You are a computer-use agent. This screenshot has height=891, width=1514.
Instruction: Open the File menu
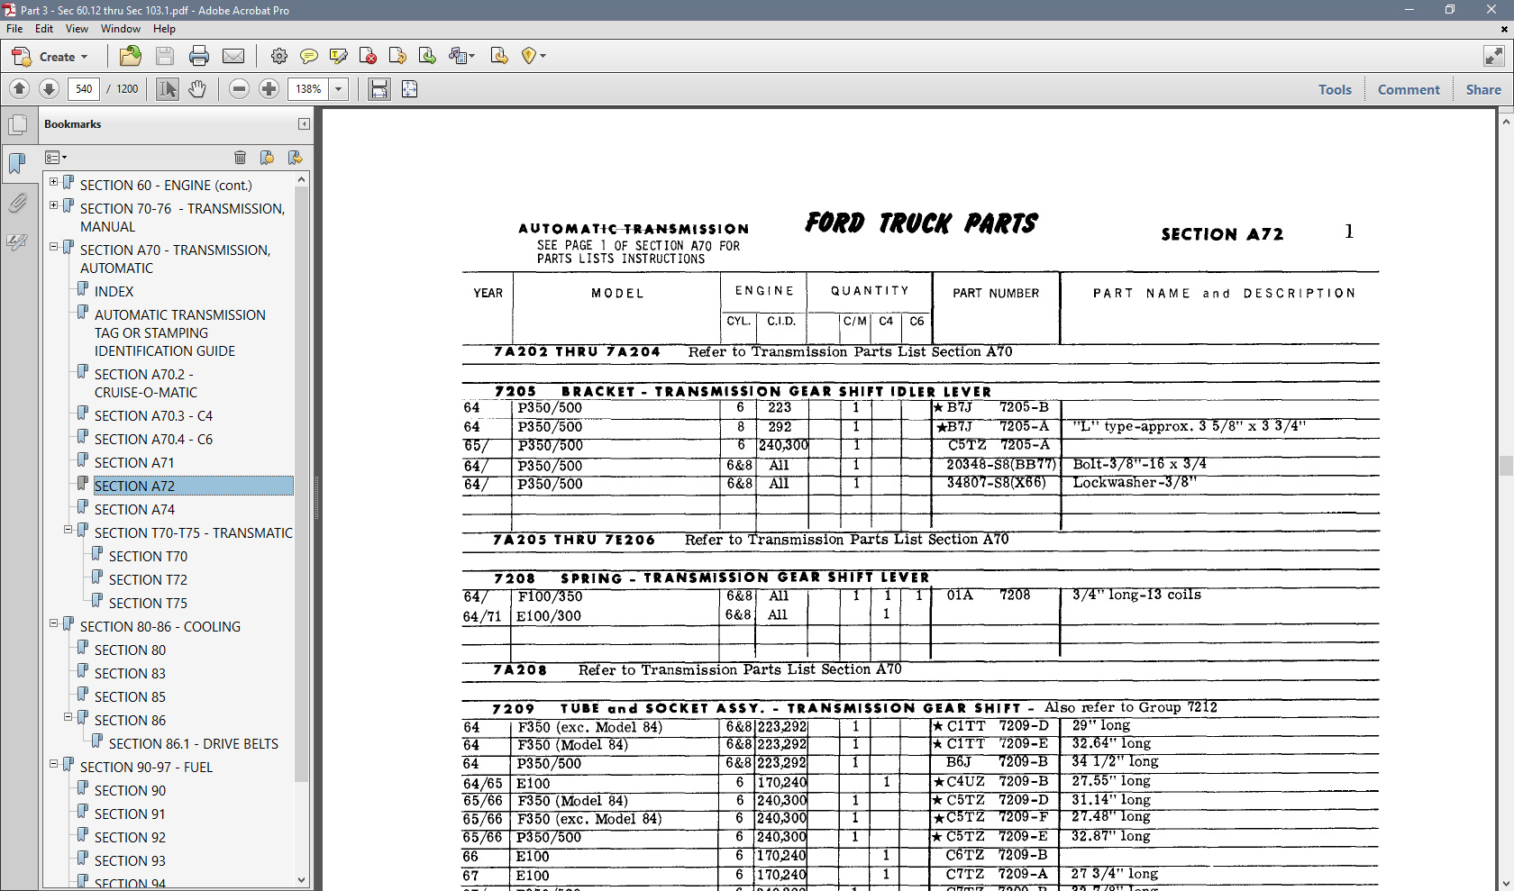point(14,29)
